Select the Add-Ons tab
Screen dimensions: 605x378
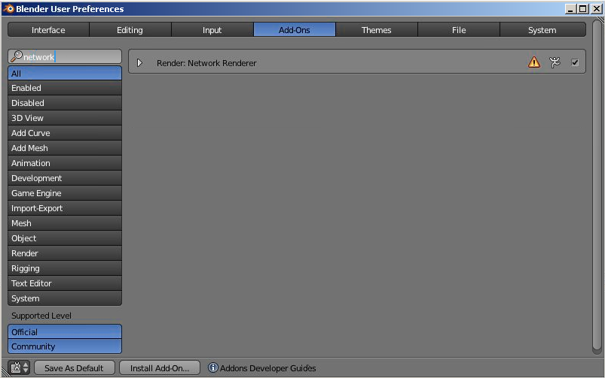pos(295,29)
